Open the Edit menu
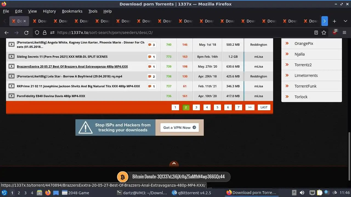This screenshot has height=197, width=351. (19, 11)
